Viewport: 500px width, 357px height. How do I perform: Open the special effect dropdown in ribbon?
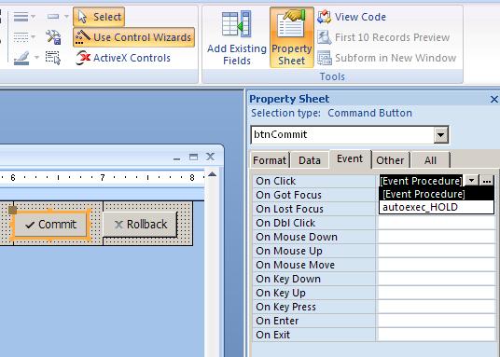(58, 17)
